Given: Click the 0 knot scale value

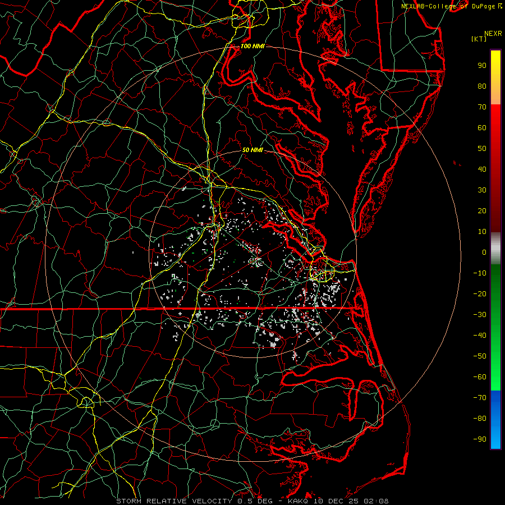Looking at the screenshot, I should pyautogui.click(x=484, y=252).
